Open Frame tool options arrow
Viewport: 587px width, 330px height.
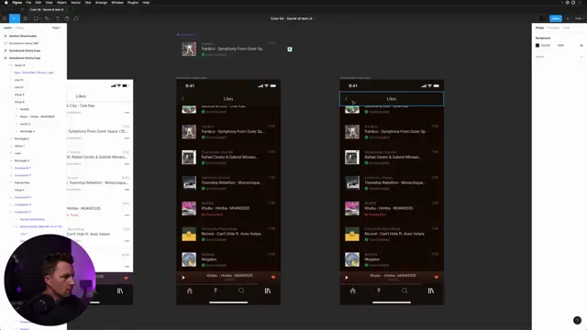click(x=29, y=18)
